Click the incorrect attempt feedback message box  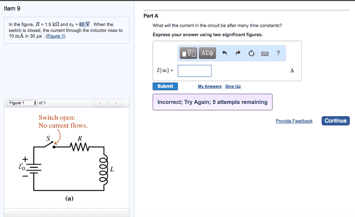pyautogui.click(x=212, y=102)
